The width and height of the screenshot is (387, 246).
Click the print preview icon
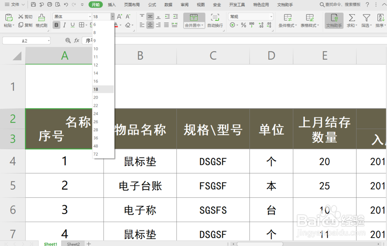pos(58,4)
